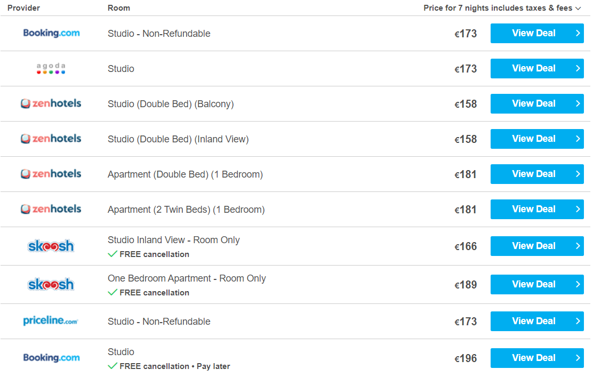
Task: View Deal for skoosh Studio Inland View €166
Action: point(537,246)
